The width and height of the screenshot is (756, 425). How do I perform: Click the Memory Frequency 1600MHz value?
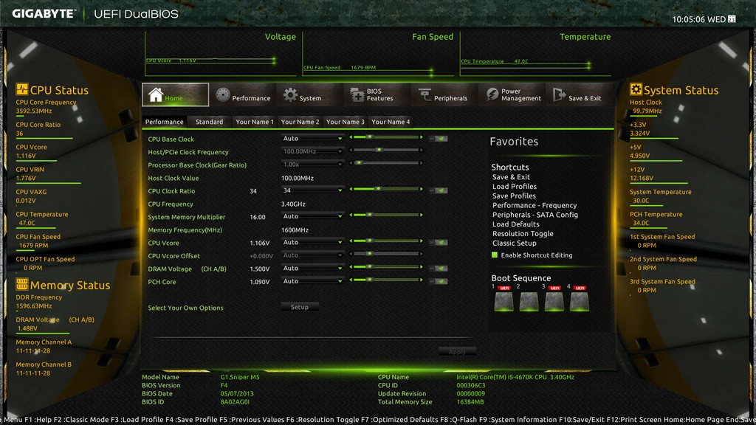(x=295, y=230)
